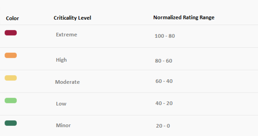Click the dark red Extreme color swatch
258x136 pixels.
pyautogui.click(x=11, y=33)
